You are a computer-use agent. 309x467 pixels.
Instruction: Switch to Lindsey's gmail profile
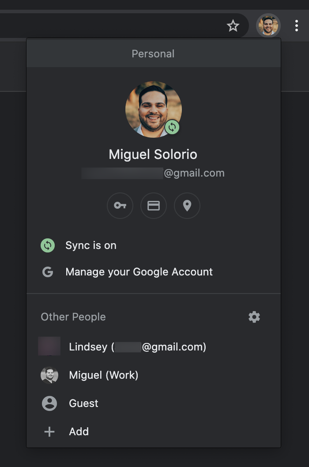pos(137,347)
